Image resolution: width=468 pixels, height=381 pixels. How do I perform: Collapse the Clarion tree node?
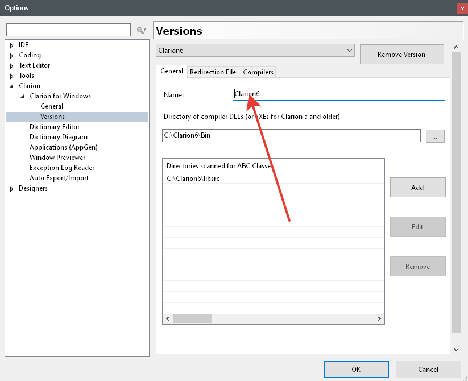pyautogui.click(x=11, y=86)
